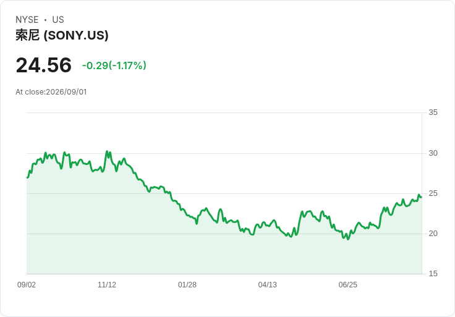Click the chart line's final endpoint
Screen dimensions: 455x317
422,197
